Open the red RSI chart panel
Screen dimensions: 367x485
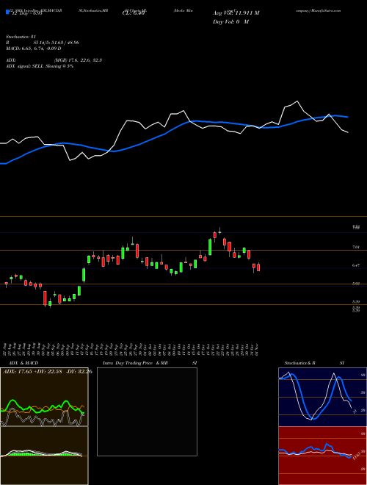322,456
